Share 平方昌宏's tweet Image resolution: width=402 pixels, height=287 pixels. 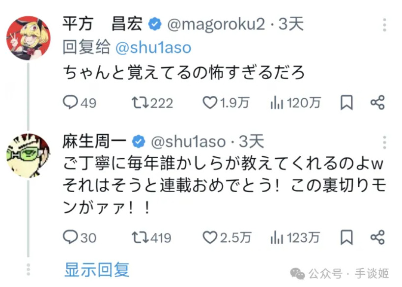(x=377, y=102)
